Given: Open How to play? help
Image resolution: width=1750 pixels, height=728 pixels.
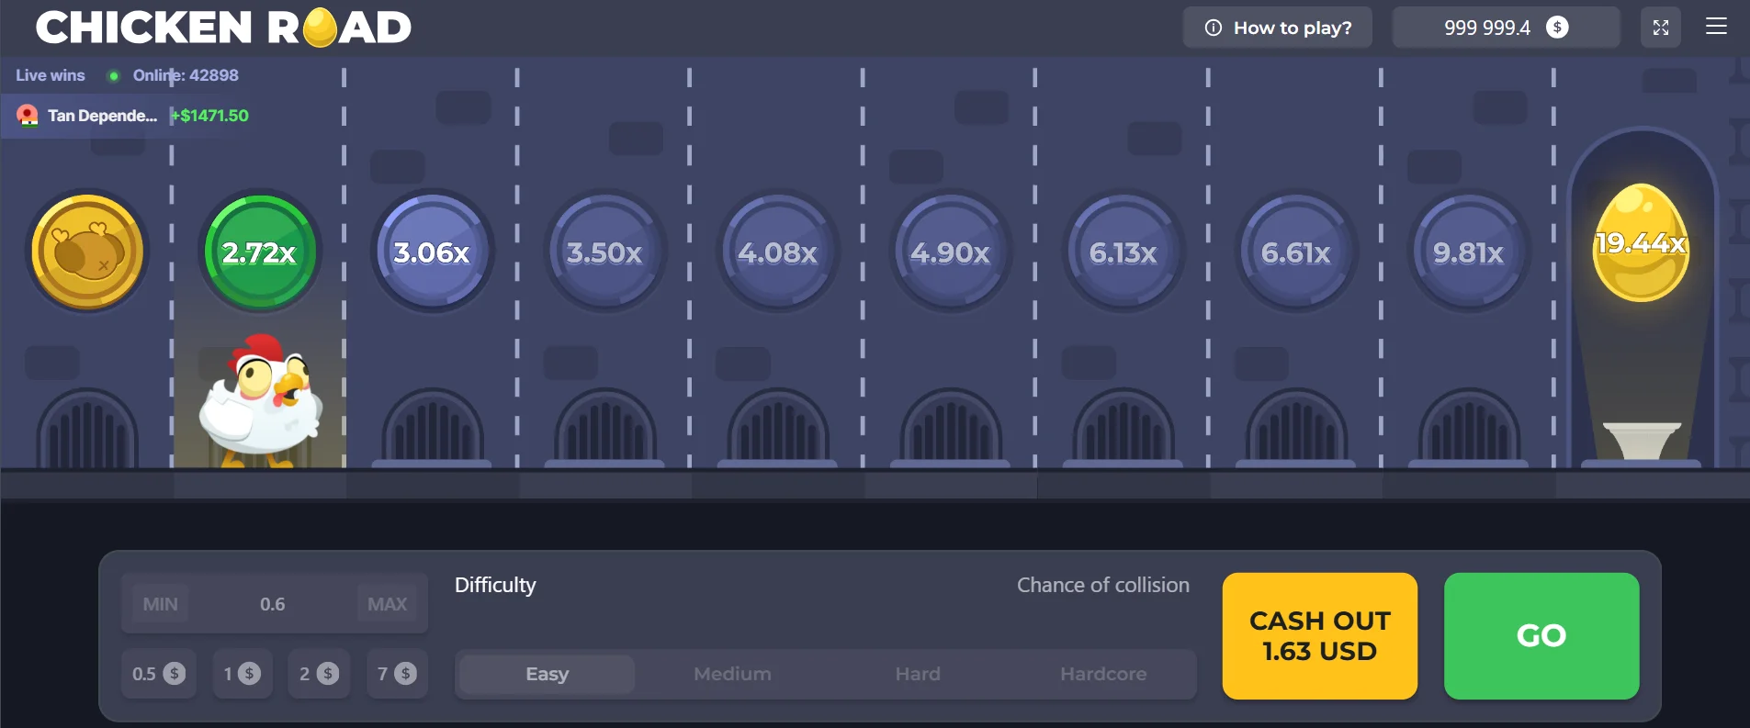Looking at the screenshot, I should [1278, 28].
